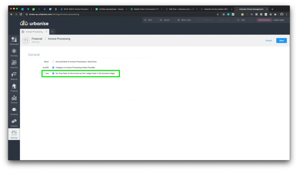Open the Batch Jobs menu
This screenshot has width=298, height=171.
(184, 20)
